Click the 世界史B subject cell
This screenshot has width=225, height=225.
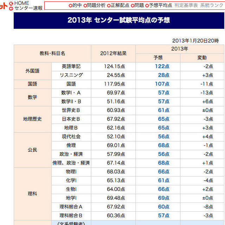click(71, 110)
